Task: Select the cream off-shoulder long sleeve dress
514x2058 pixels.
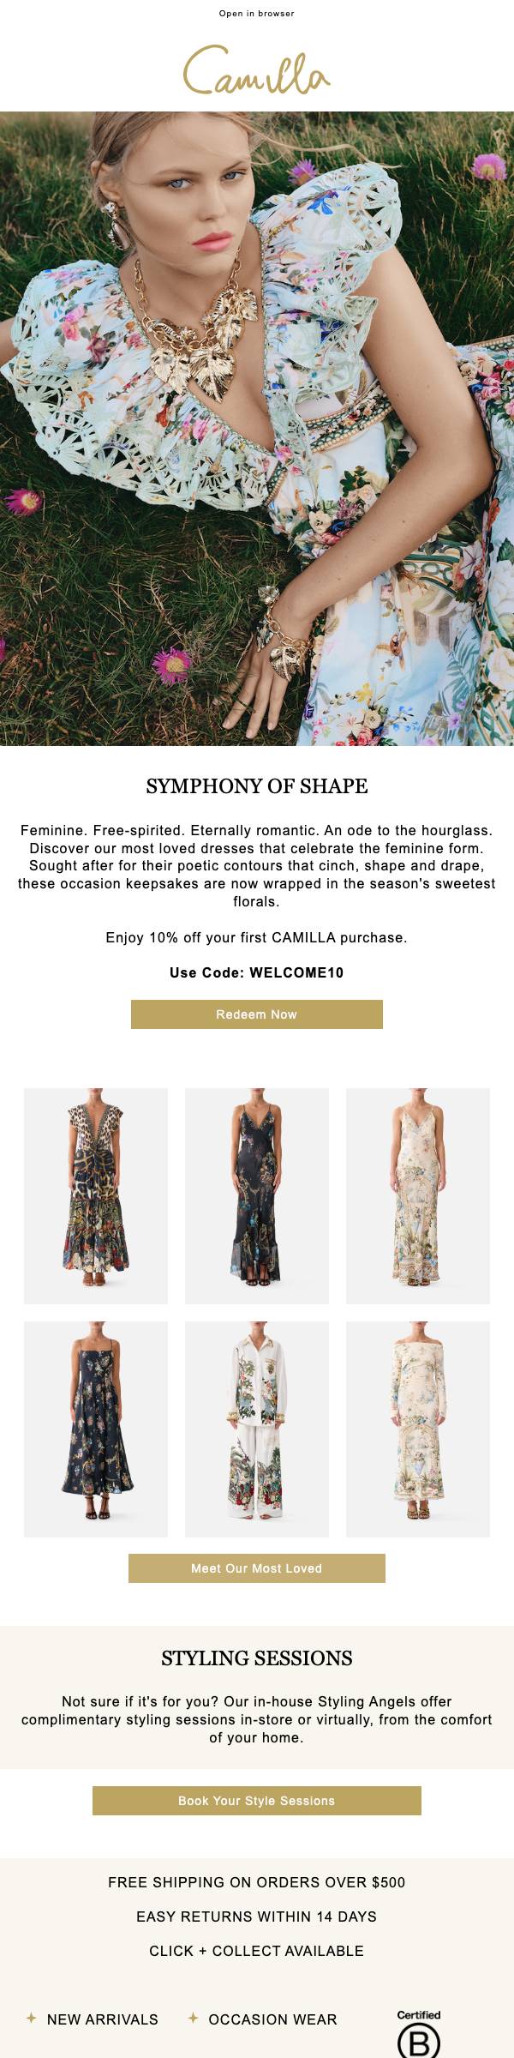Action: pyautogui.click(x=418, y=1429)
